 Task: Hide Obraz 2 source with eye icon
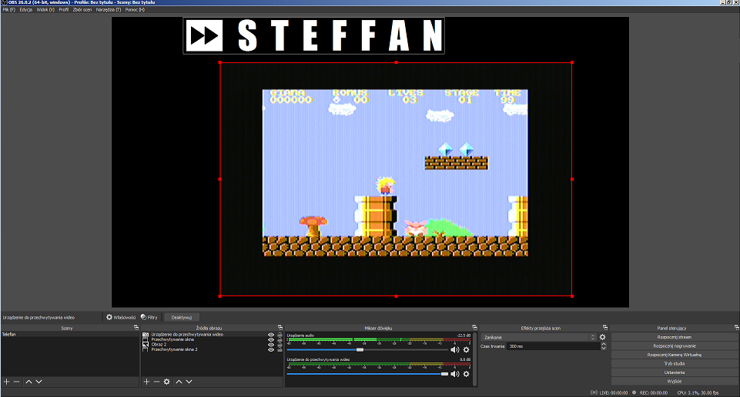271,345
